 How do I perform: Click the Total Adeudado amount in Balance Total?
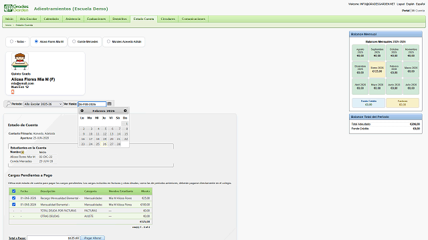point(415,124)
